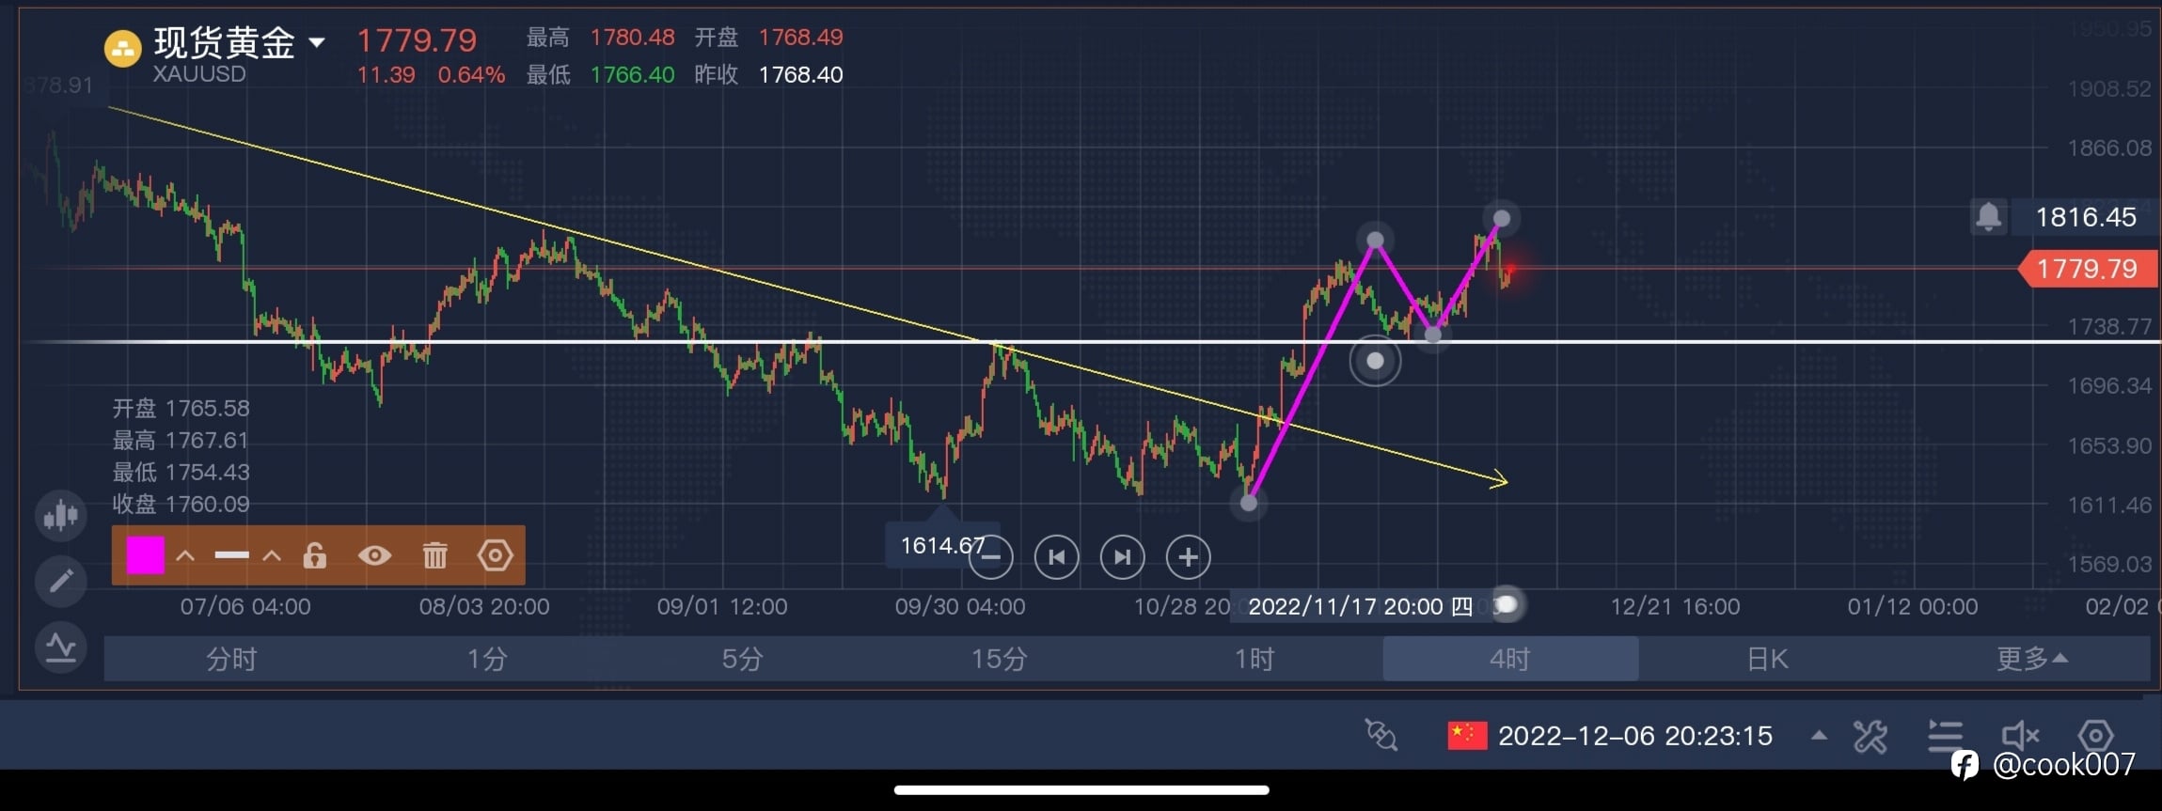The height and width of the screenshot is (811, 2162).
Task: Toggle the sound mute speaker icon
Action: pos(2020,736)
